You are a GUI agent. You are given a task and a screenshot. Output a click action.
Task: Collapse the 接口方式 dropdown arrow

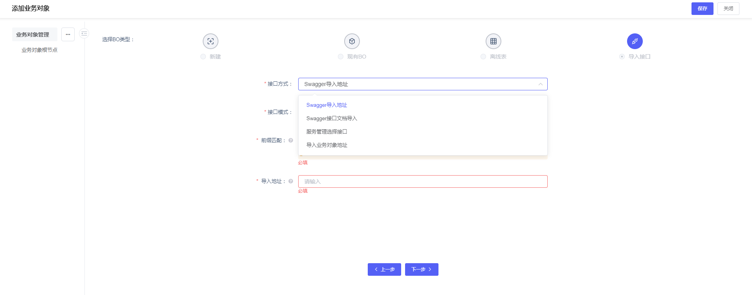point(541,84)
